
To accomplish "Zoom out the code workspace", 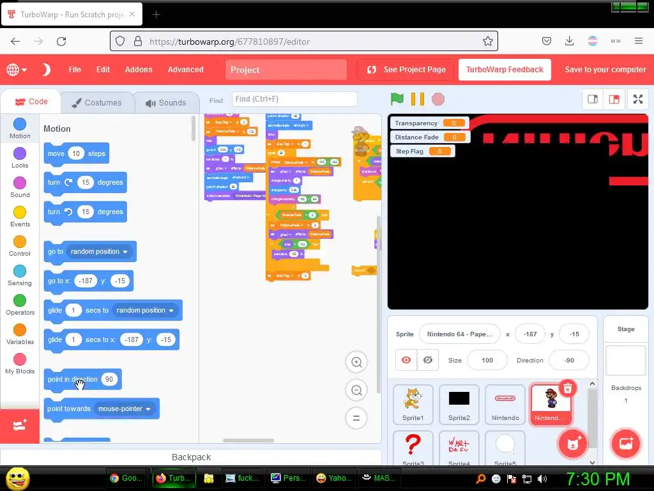I will point(356,391).
